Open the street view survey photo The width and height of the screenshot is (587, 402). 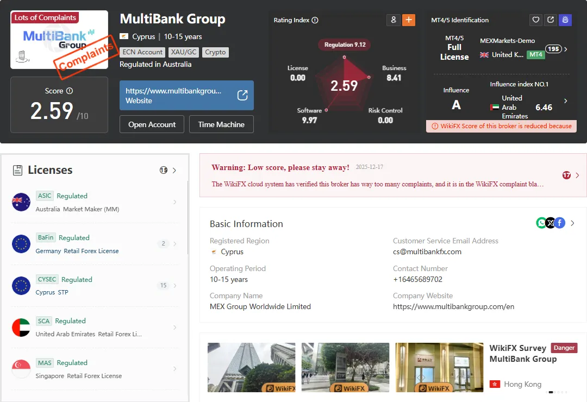click(345, 368)
